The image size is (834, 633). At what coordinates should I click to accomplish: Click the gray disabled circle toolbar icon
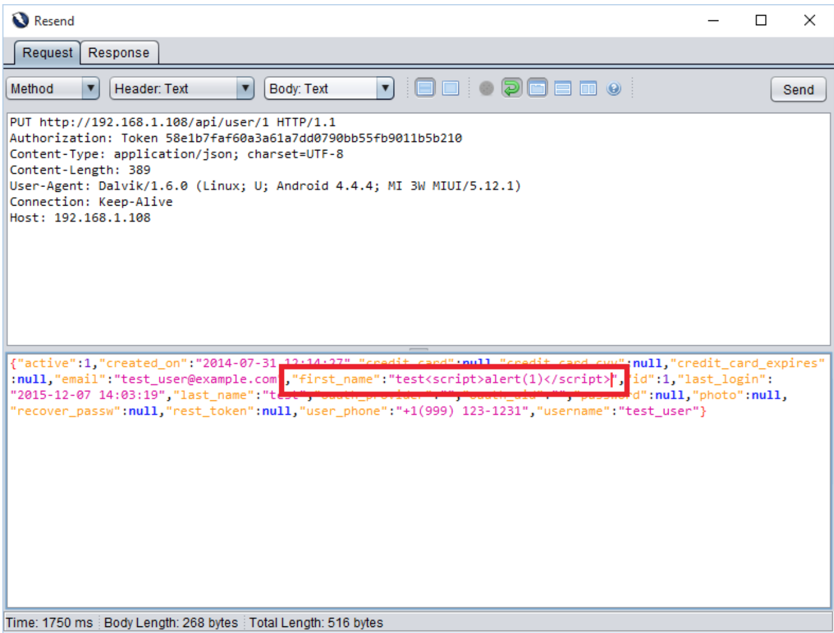486,89
